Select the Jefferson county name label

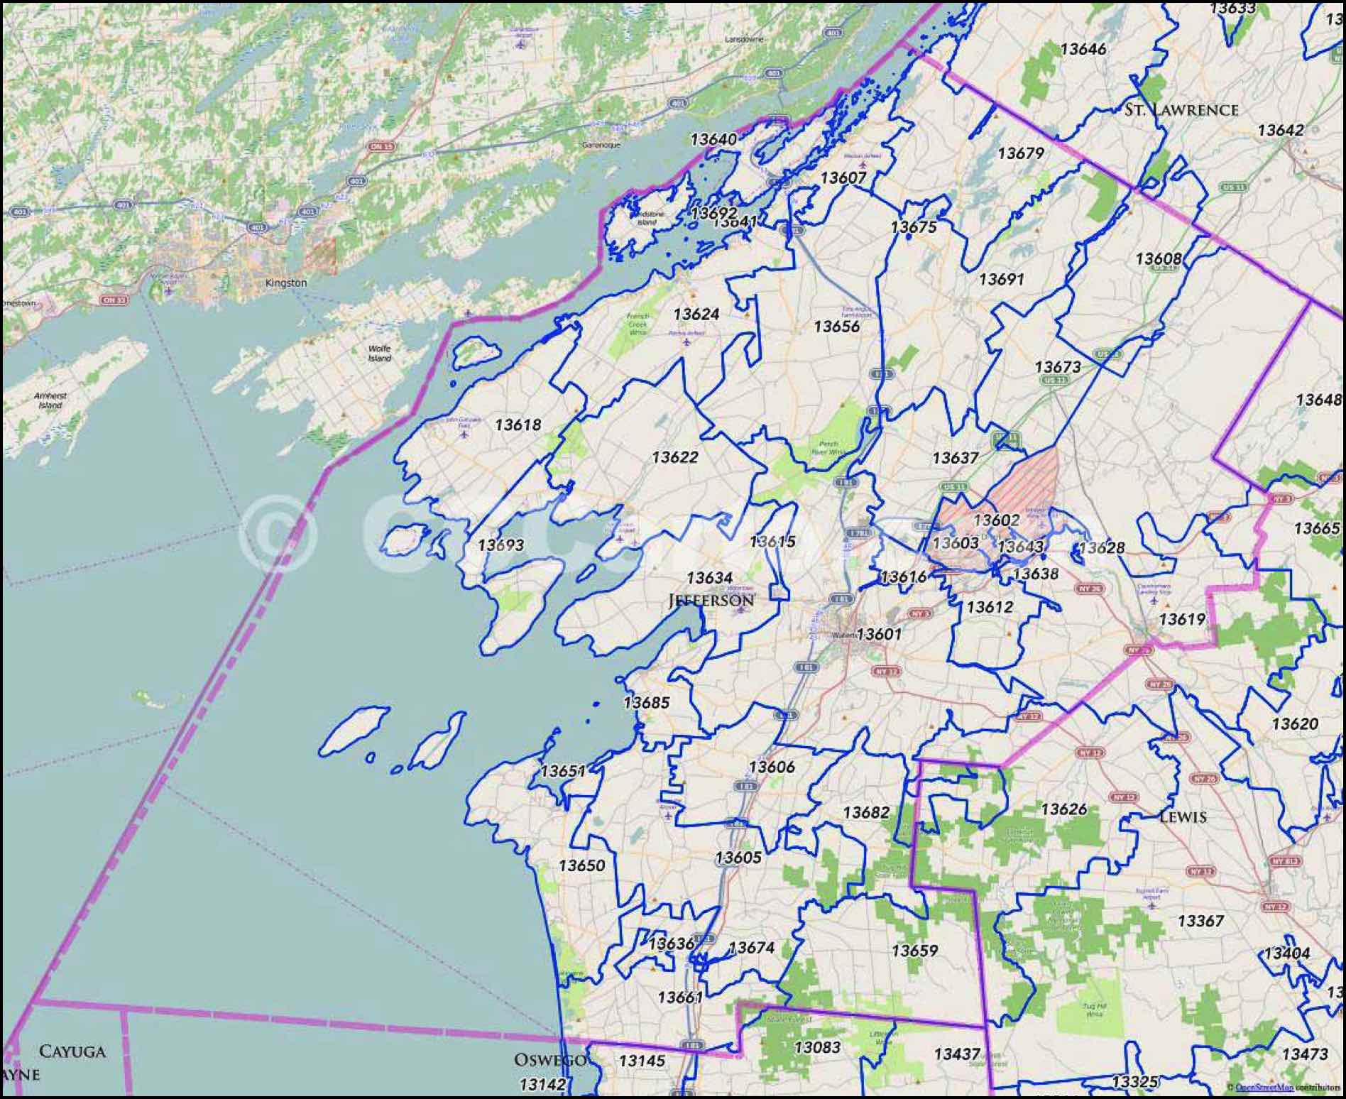[711, 601]
